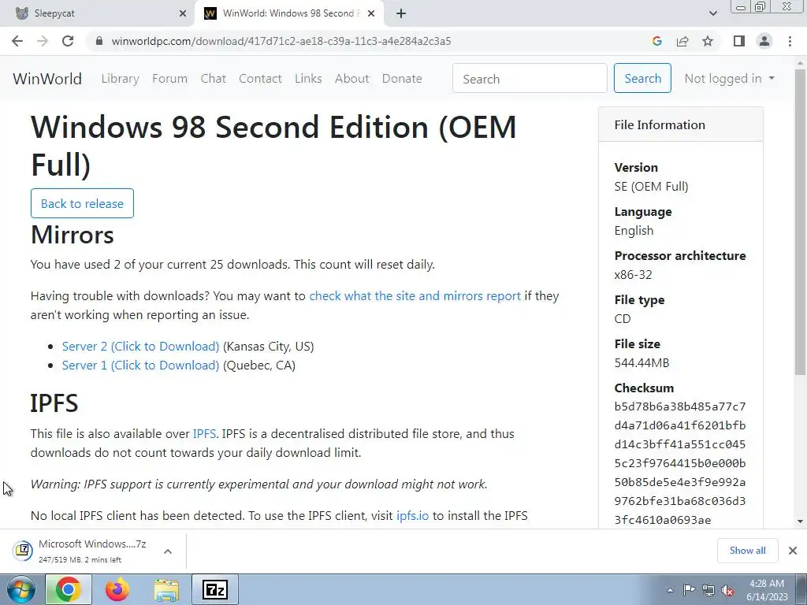Open Windows Explorer from taskbar
This screenshot has width=807, height=605.
tap(167, 589)
